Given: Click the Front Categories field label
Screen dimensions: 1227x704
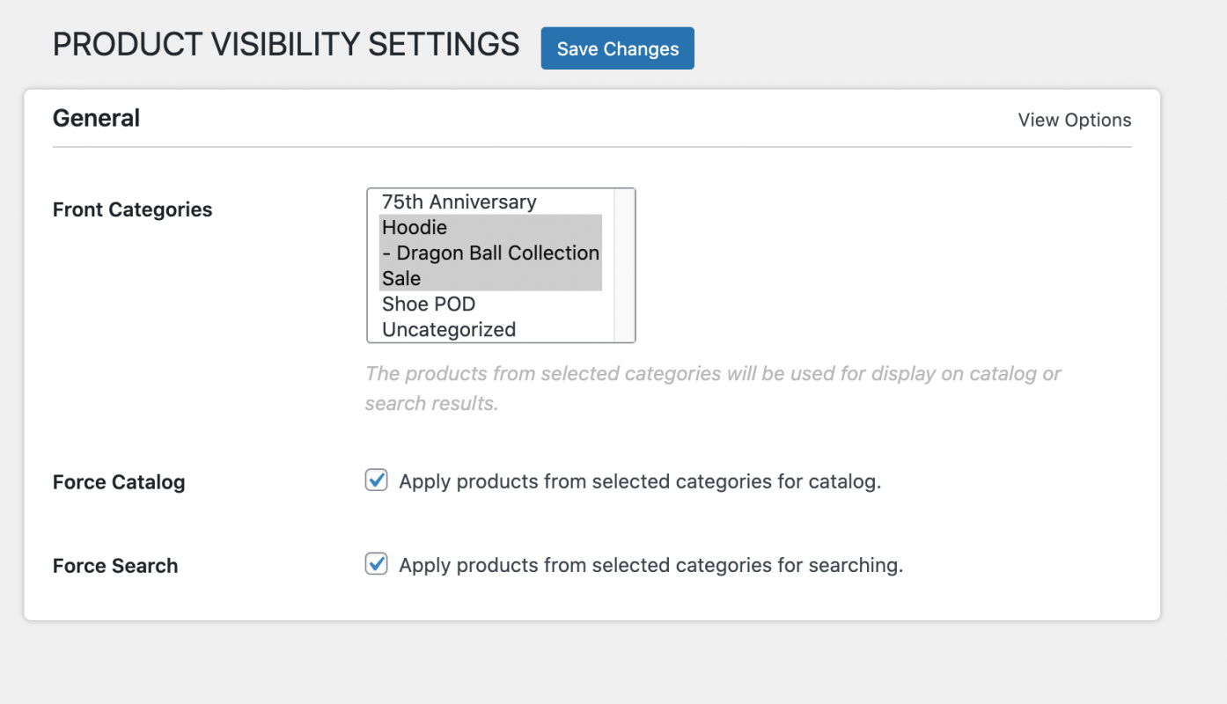Looking at the screenshot, I should [x=132, y=209].
